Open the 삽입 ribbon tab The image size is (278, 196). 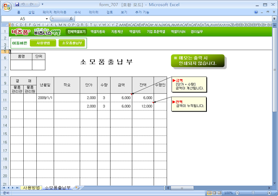tap(31, 12)
